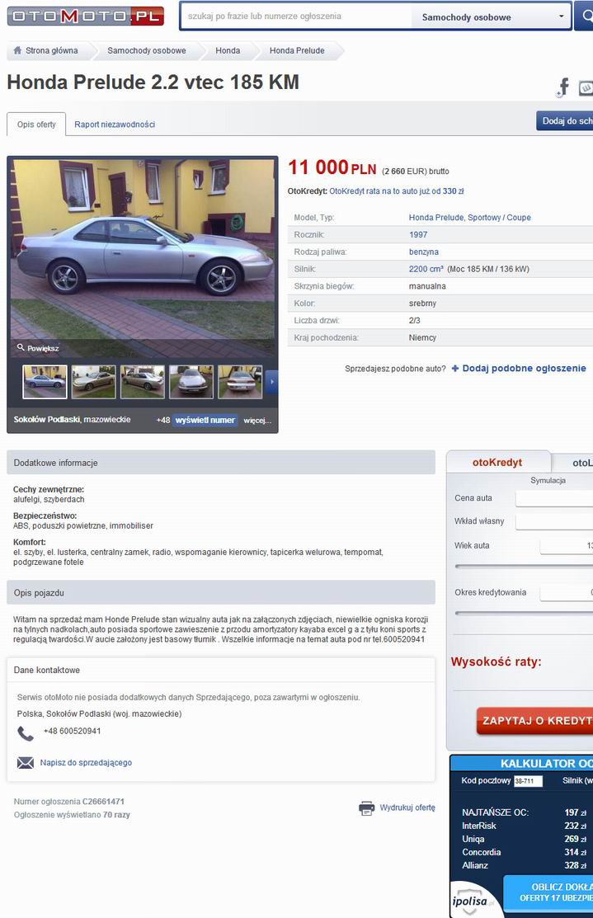This screenshot has width=593, height=918.
Task: Click the Wiek auta slider track
Action: (x=524, y=566)
